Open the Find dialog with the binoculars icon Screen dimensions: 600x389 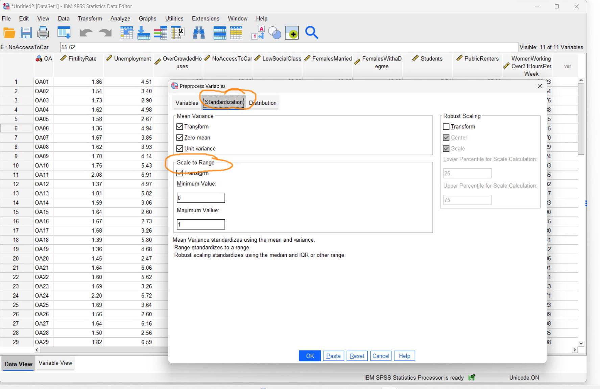click(x=199, y=33)
